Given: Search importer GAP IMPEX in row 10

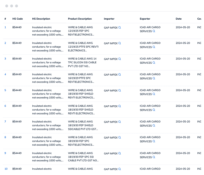Looking at the screenshot, I should (120, 169).
